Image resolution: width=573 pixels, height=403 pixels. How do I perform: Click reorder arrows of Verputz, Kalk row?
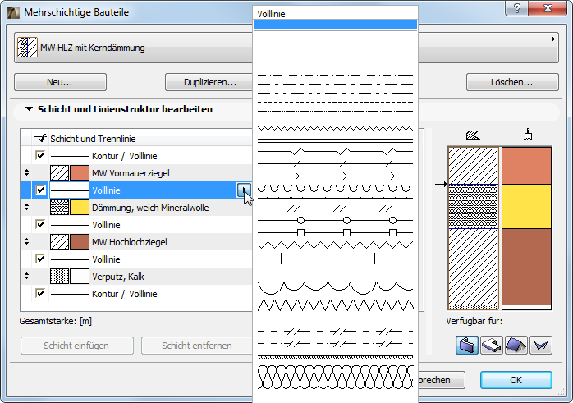[x=26, y=276]
